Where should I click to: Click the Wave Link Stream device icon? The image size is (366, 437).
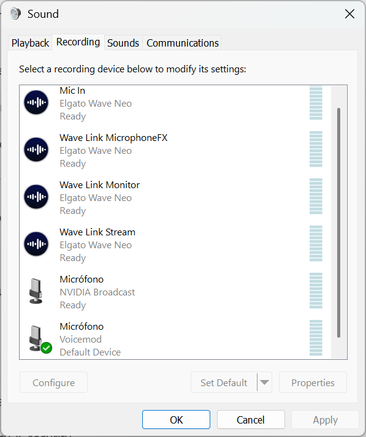[36, 244]
